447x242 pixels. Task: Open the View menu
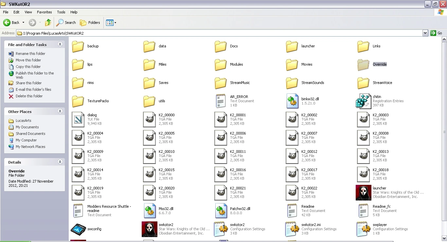tap(28, 12)
